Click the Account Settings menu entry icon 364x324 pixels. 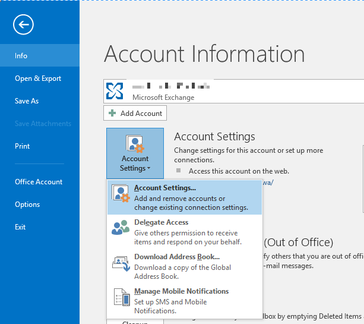point(121,193)
